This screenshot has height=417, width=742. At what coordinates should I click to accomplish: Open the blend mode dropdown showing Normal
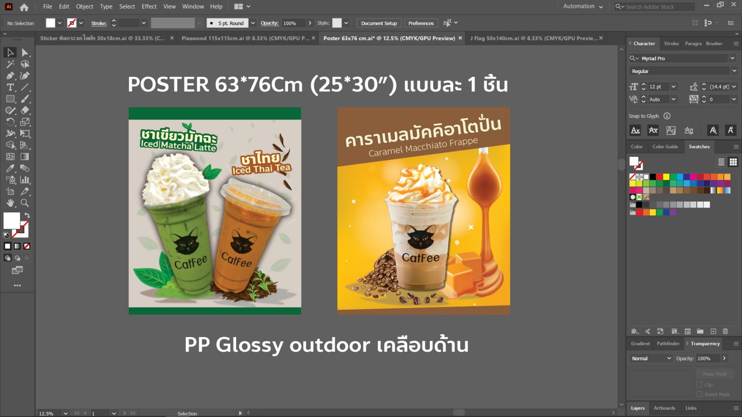[x=650, y=358]
